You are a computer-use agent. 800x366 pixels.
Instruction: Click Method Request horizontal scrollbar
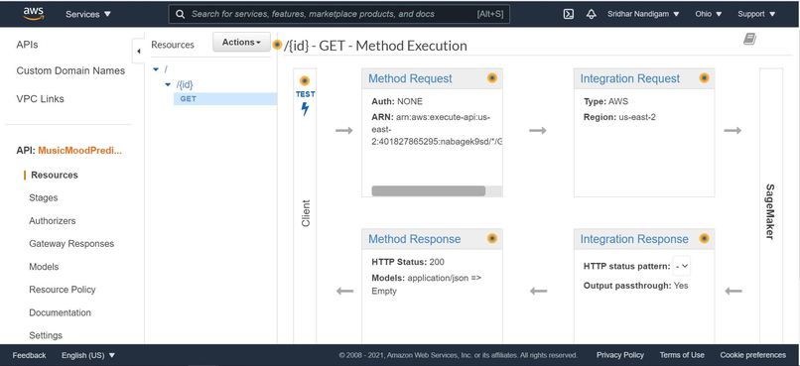(429, 190)
